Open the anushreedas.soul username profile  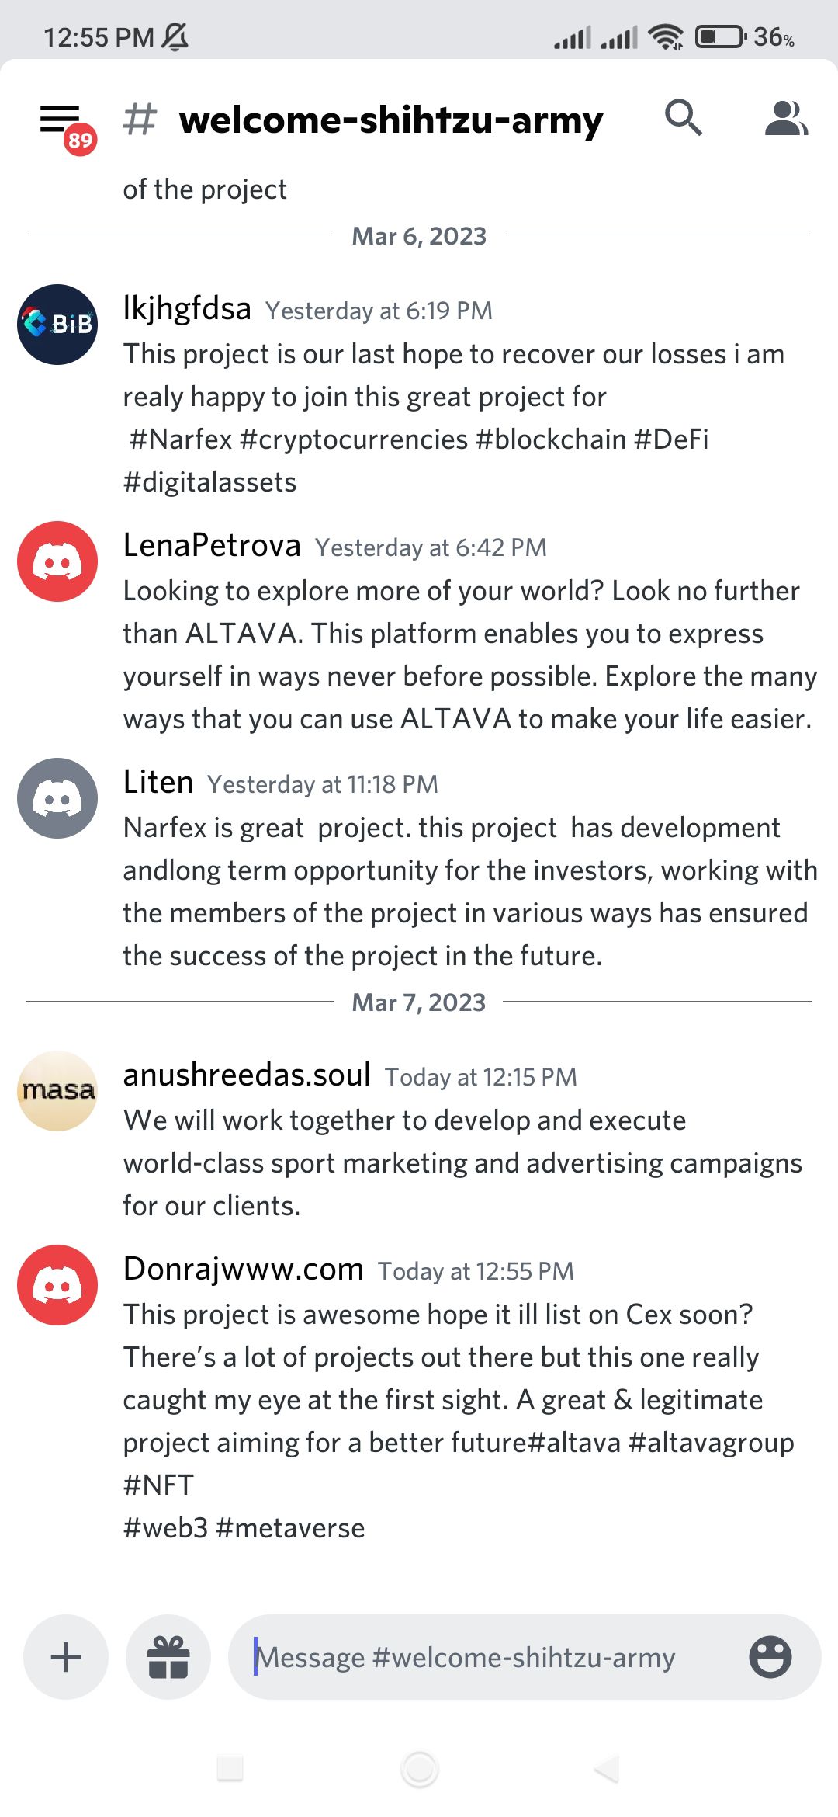coord(247,1075)
